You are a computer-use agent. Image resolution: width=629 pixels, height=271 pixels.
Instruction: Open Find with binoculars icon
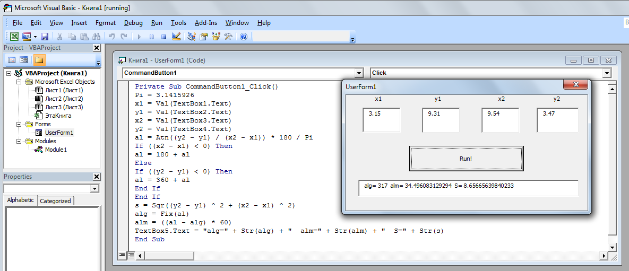click(x=96, y=37)
